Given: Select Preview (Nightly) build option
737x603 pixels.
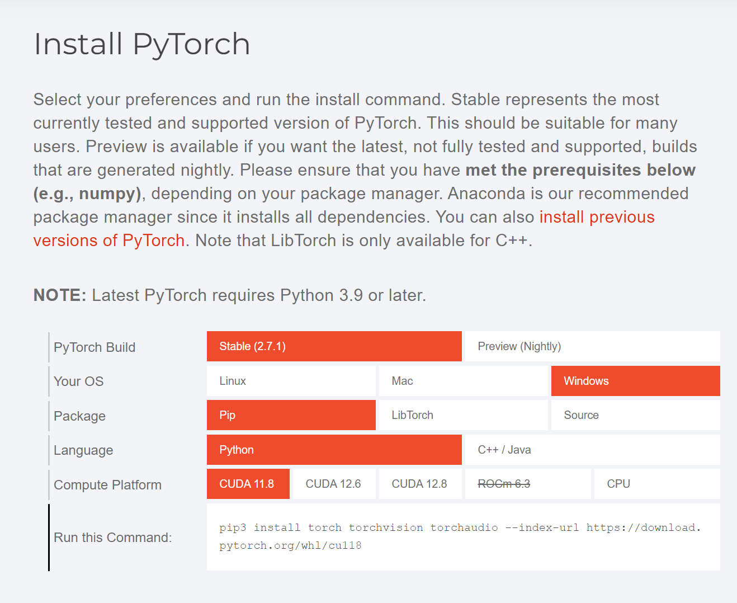Looking at the screenshot, I should (x=592, y=346).
